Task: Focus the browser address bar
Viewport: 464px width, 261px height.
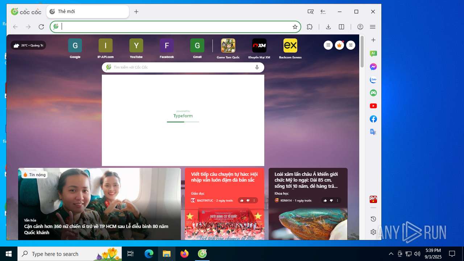Action: point(176,27)
